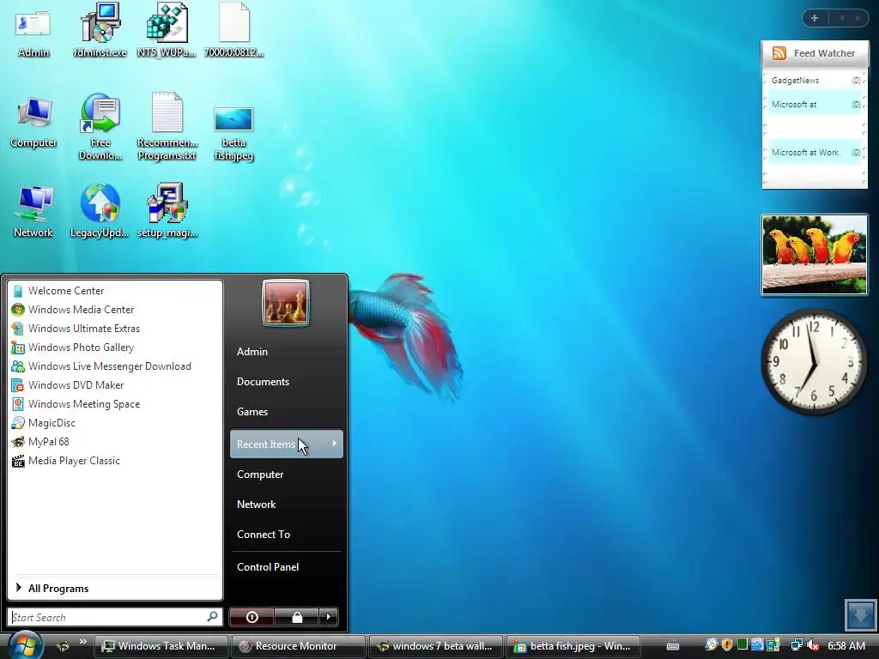This screenshot has height=659, width=879.
Task: Select the 7000.0.0812... file icon
Action: tap(233, 31)
